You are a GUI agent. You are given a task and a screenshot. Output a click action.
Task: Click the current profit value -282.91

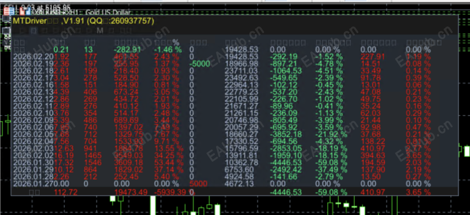127,49
